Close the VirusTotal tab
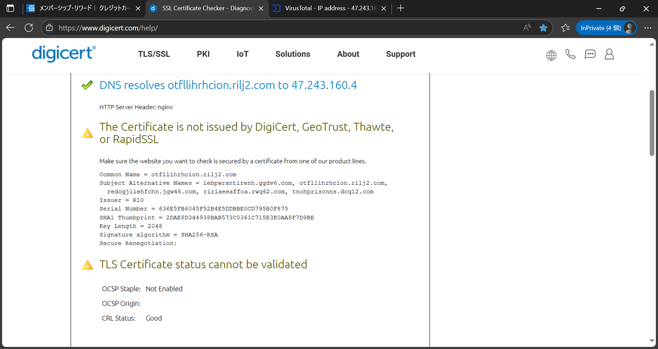The width and height of the screenshot is (658, 349). 383,9
